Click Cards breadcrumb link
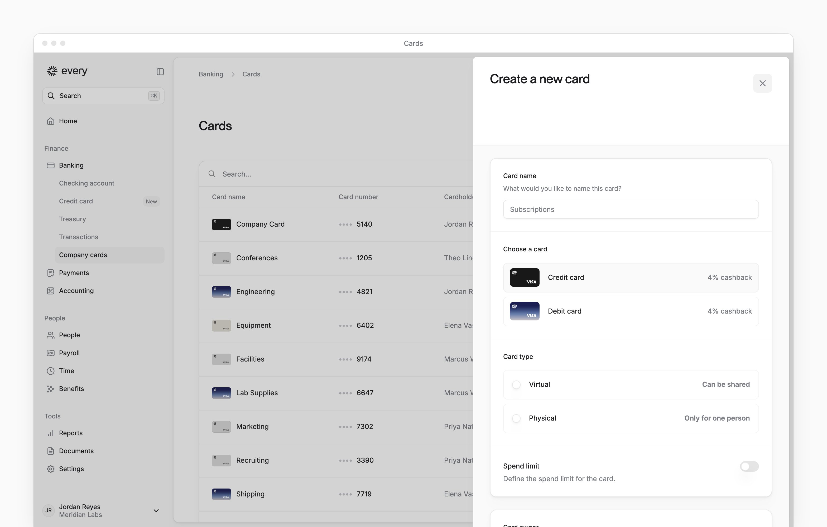Viewport: 827px width, 527px height. [251, 74]
